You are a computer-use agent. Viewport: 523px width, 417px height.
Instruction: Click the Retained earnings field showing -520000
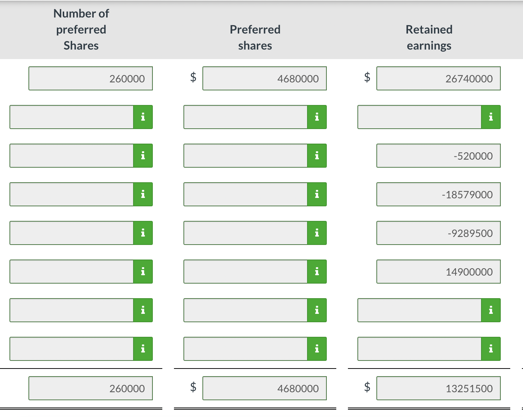click(x=438, y=156)
